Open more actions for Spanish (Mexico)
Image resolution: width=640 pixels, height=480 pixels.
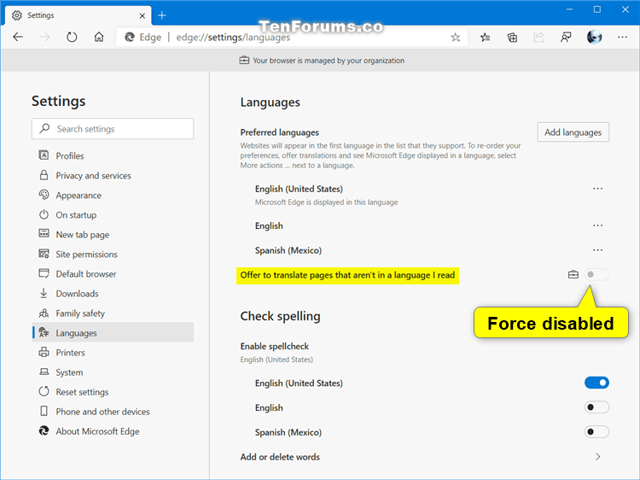click(597, 250)
